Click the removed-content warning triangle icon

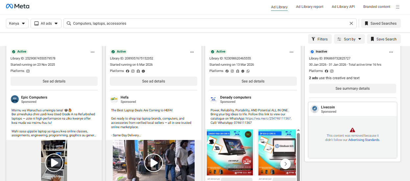pyautogui.click(x=352, y=130)
